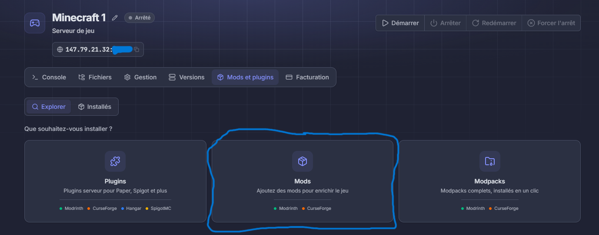Select the Explorer sub-tab
This screenshot has width=599, height=235.
[49, 107]
